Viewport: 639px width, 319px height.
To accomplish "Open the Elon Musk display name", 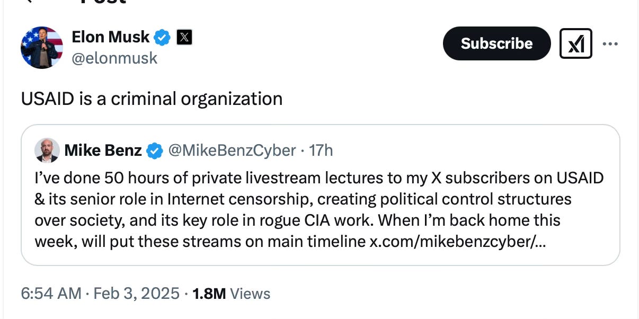I will coord(111,37).
